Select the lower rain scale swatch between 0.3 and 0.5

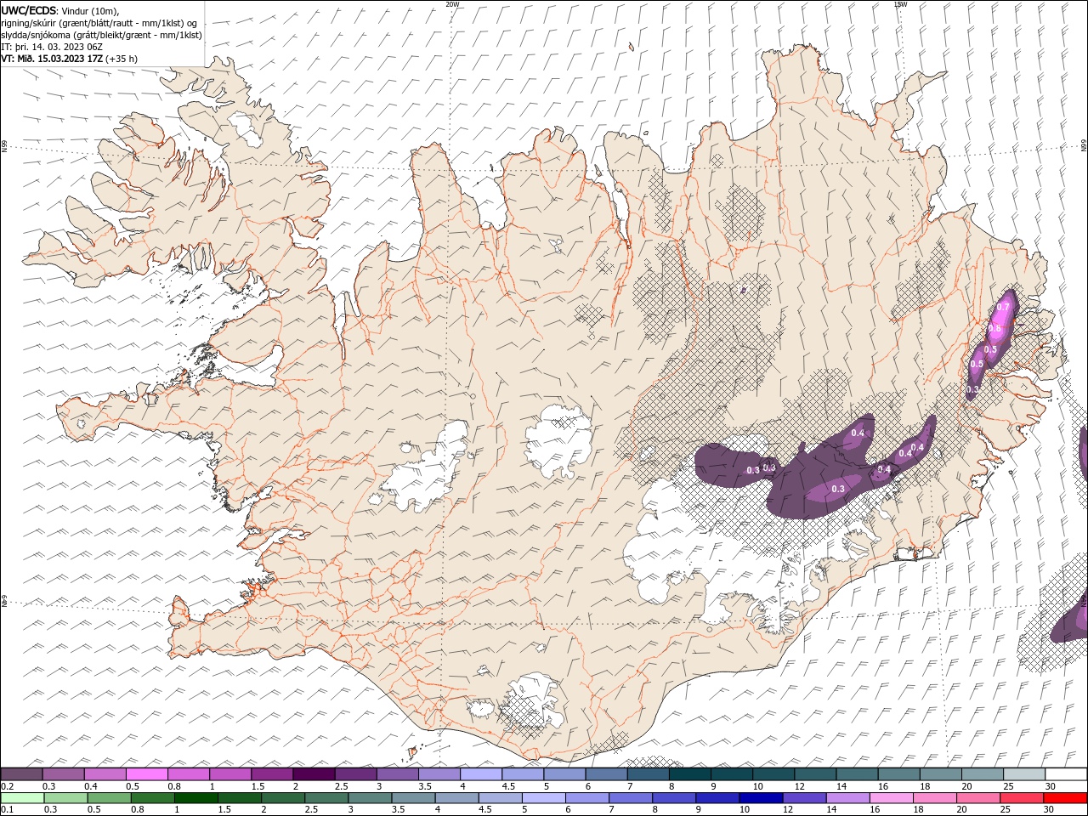[x=65, y=798]
